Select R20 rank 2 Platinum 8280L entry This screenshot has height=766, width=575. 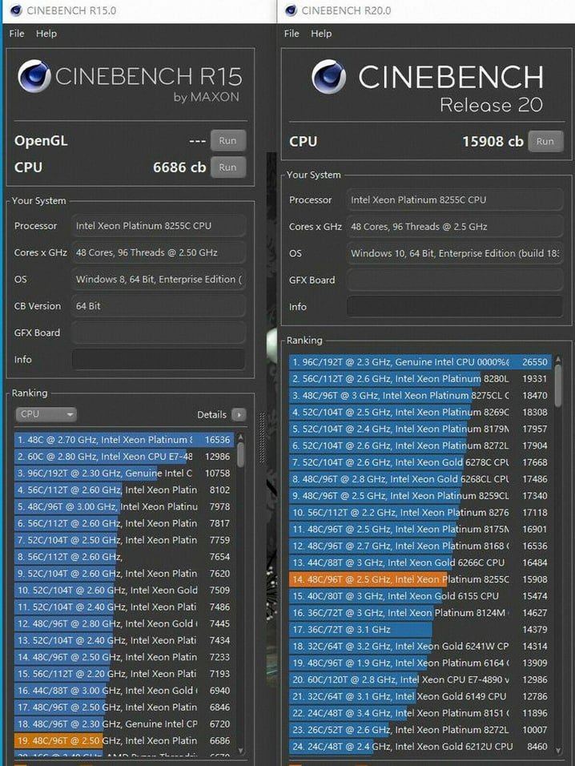420,379
